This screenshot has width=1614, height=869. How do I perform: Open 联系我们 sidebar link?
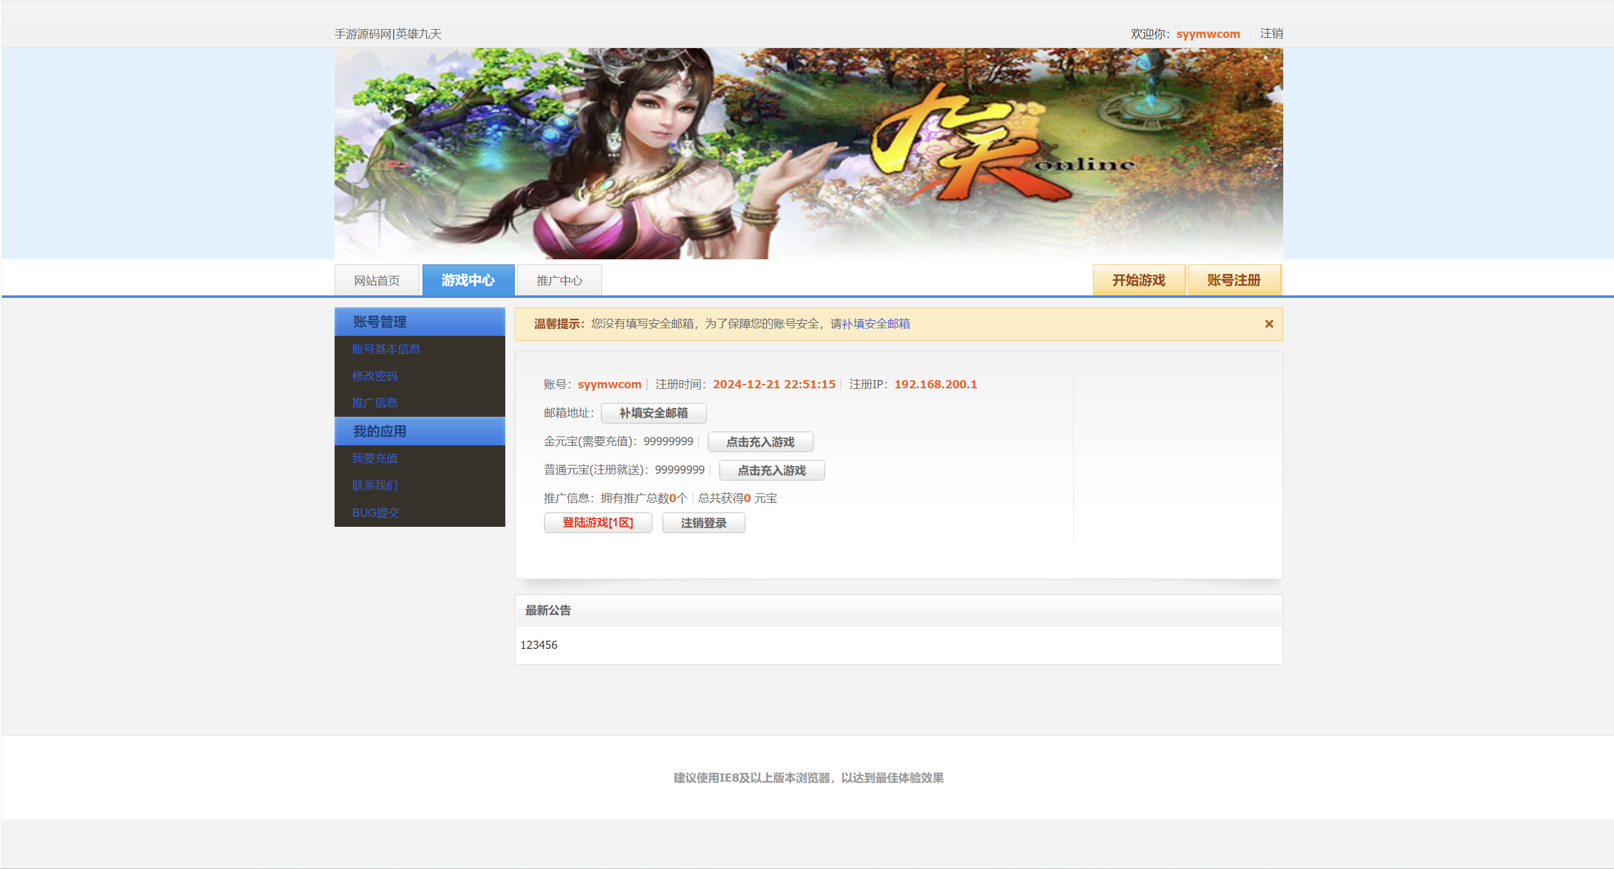(374, 486)
